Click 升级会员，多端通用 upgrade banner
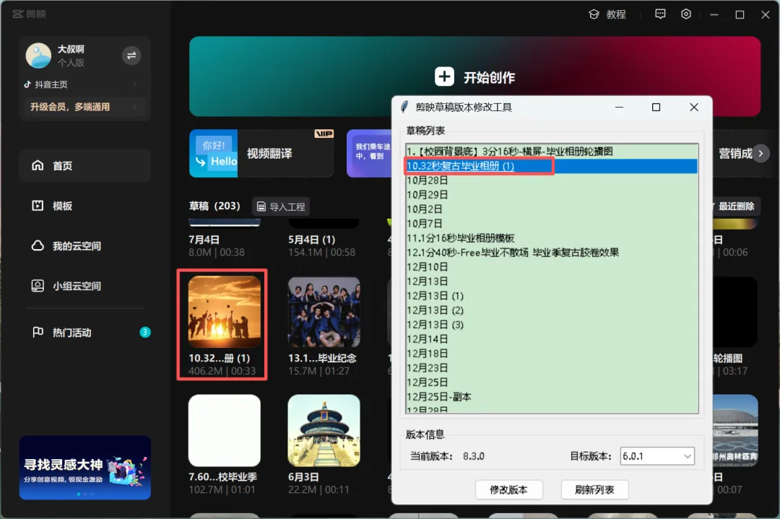 84,107
